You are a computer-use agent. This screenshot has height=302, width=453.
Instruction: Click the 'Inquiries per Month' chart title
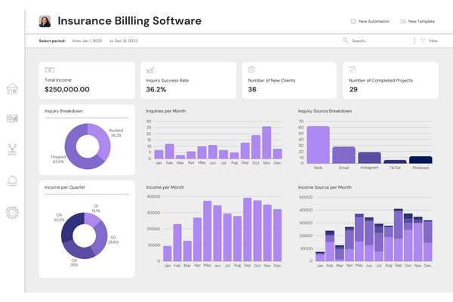(x=166, y=111)
